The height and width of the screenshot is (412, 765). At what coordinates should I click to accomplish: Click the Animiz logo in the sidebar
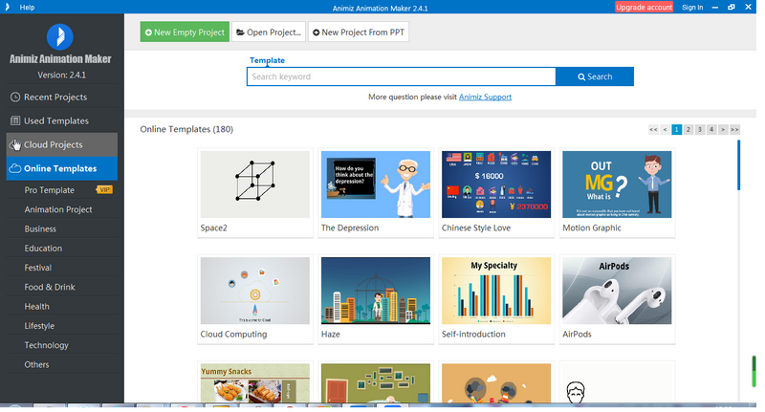[61, 36]
